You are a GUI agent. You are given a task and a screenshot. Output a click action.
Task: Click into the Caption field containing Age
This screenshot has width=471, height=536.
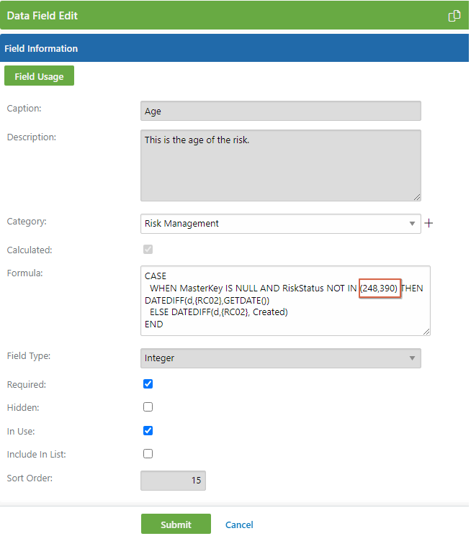[281, 111]
